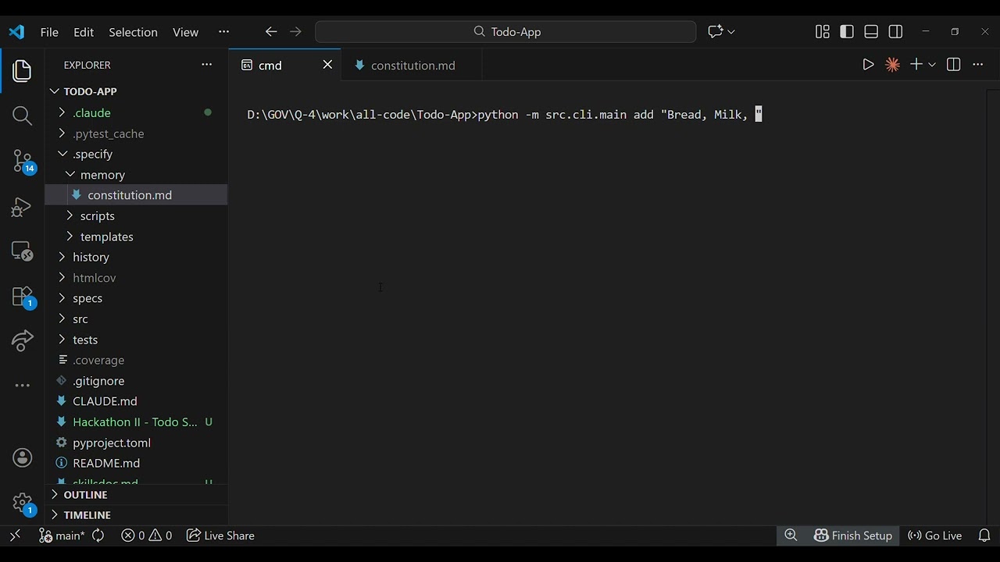
Task: Open the Manage gear menu
Action: [x=22, y=503]
